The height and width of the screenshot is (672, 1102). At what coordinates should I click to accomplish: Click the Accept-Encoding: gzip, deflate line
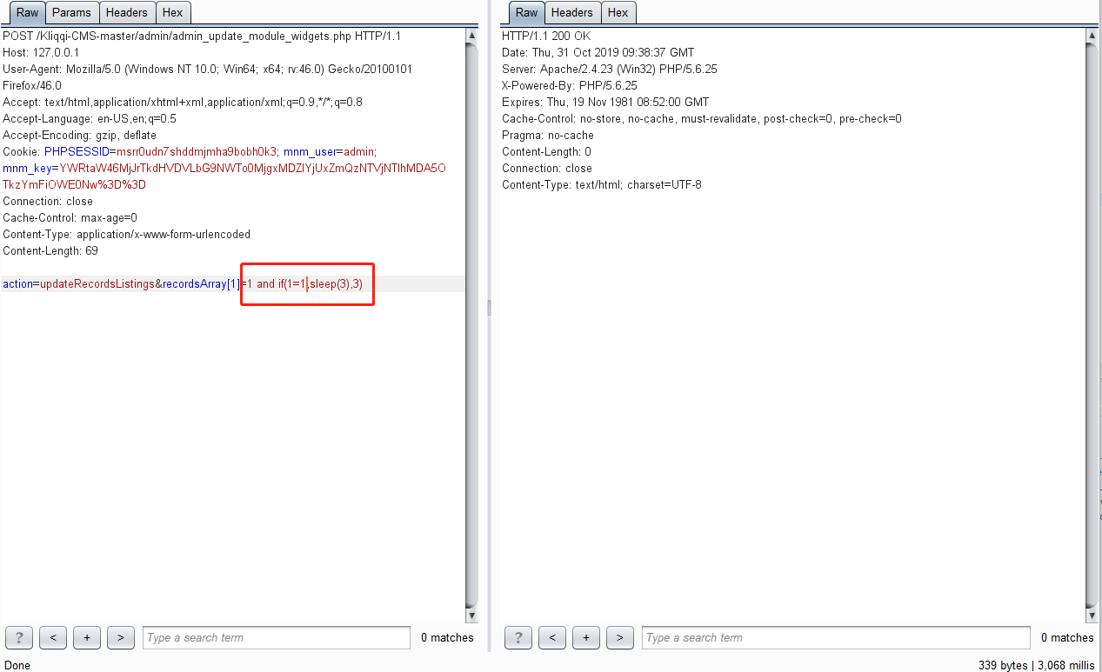80,135
